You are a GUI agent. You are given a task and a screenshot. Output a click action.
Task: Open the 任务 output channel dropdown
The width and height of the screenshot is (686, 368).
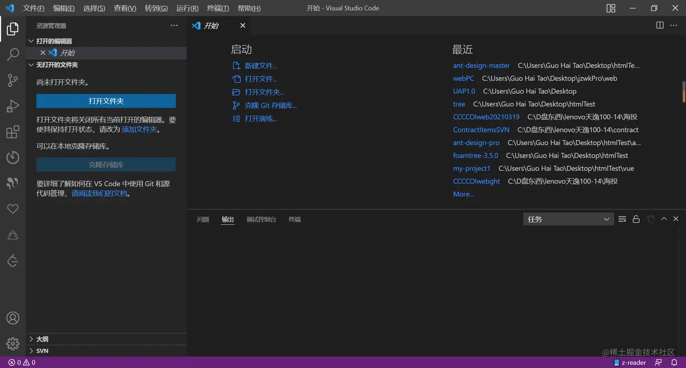(568, 219)
